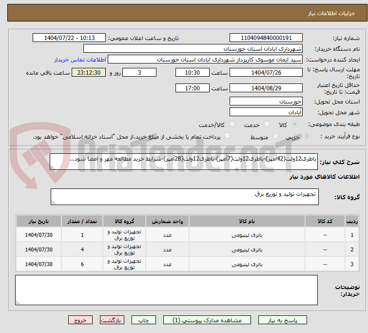Click the validity time 17:00 field
The height and width of the screenshot is (333, 368).
coord(193,88)
